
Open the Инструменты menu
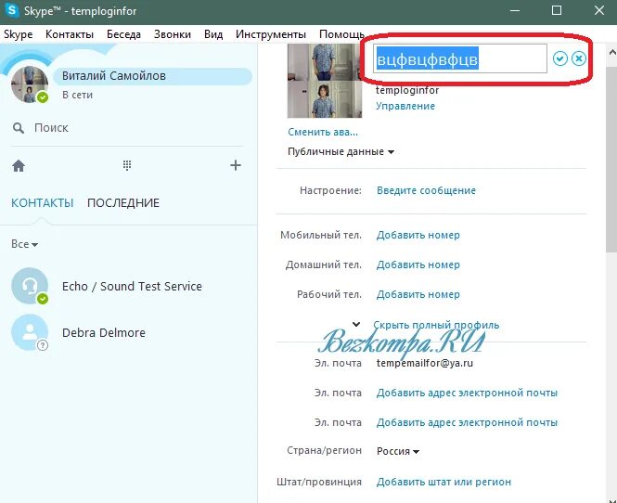[x=271, y=34]
